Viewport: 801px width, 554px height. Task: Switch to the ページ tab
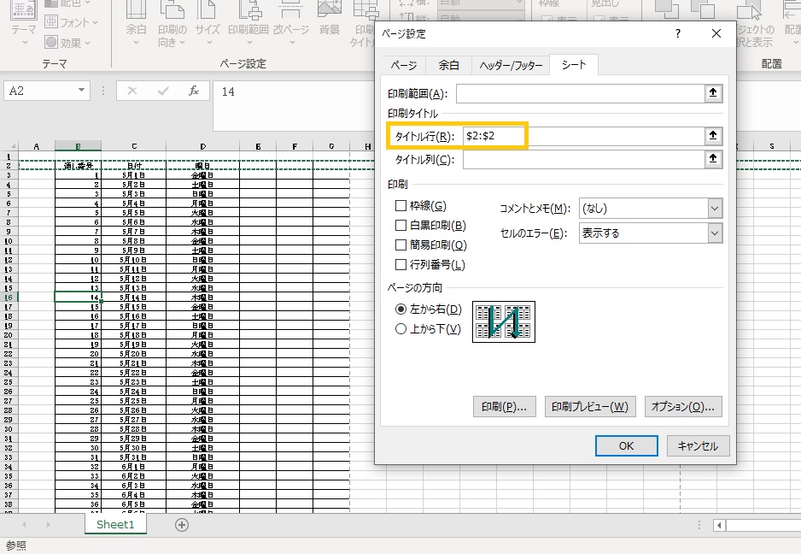click(x=404, y=65)
